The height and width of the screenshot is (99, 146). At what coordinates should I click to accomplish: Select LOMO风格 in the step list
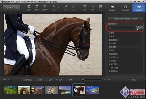pos(113,68)
